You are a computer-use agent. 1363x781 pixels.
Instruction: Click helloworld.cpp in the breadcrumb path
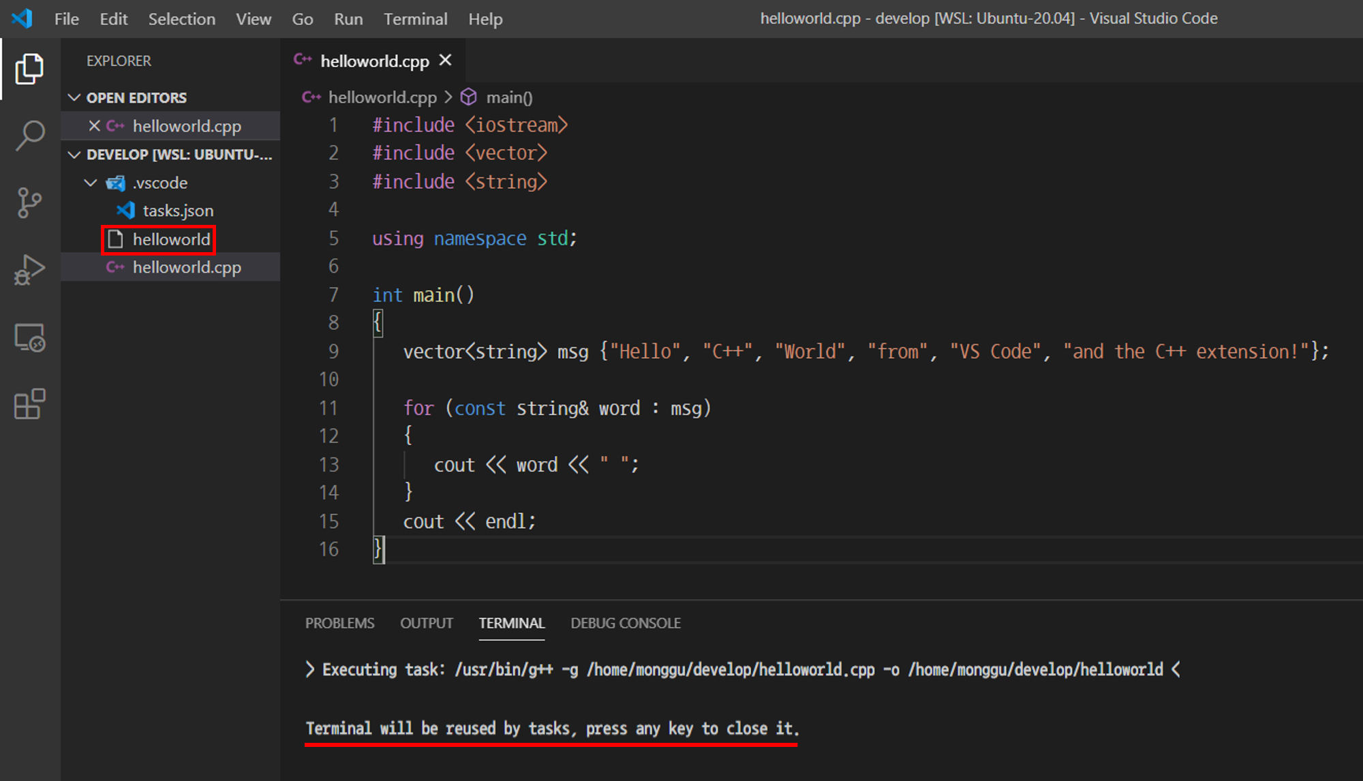[x=382, y=97]
